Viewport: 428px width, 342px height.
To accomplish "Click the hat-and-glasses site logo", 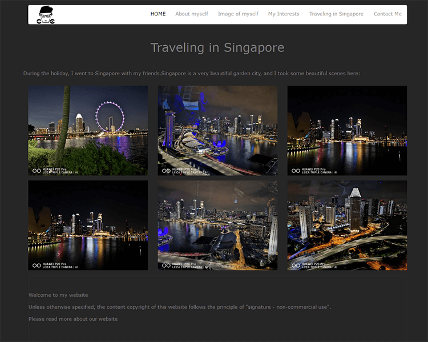I will pos(46,15).
